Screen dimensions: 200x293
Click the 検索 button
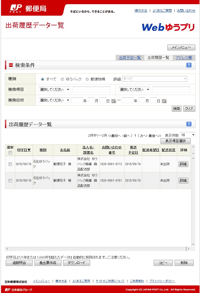pyautogui.click(x=177, y=109)
